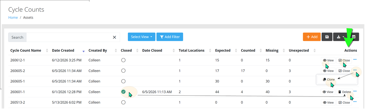
Task: Open more actions ellipsis for 260612-1
Action: click(x=355, y=59)
